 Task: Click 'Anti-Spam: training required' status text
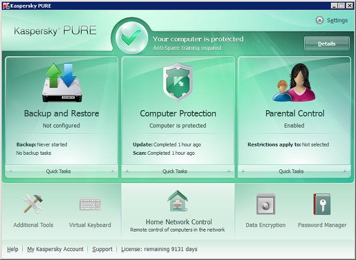coord(187,48)
